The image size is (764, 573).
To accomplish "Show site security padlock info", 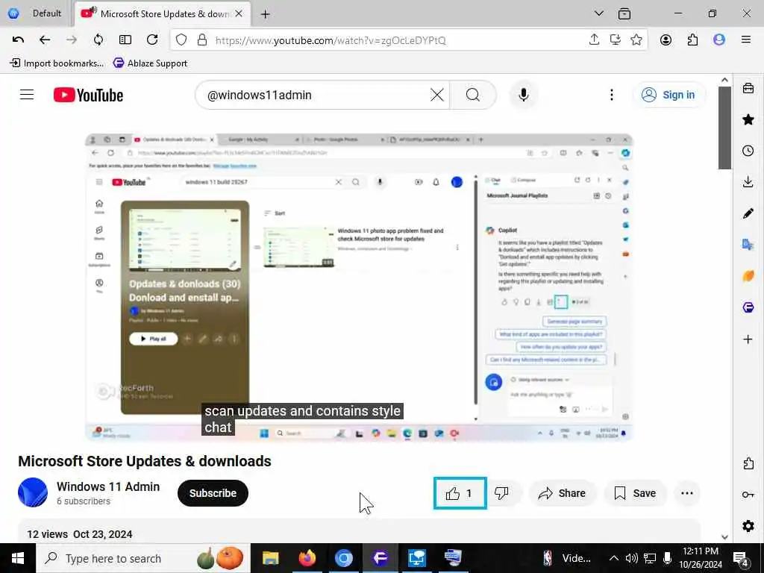I will pyautogui.click(x=202, y=40).
